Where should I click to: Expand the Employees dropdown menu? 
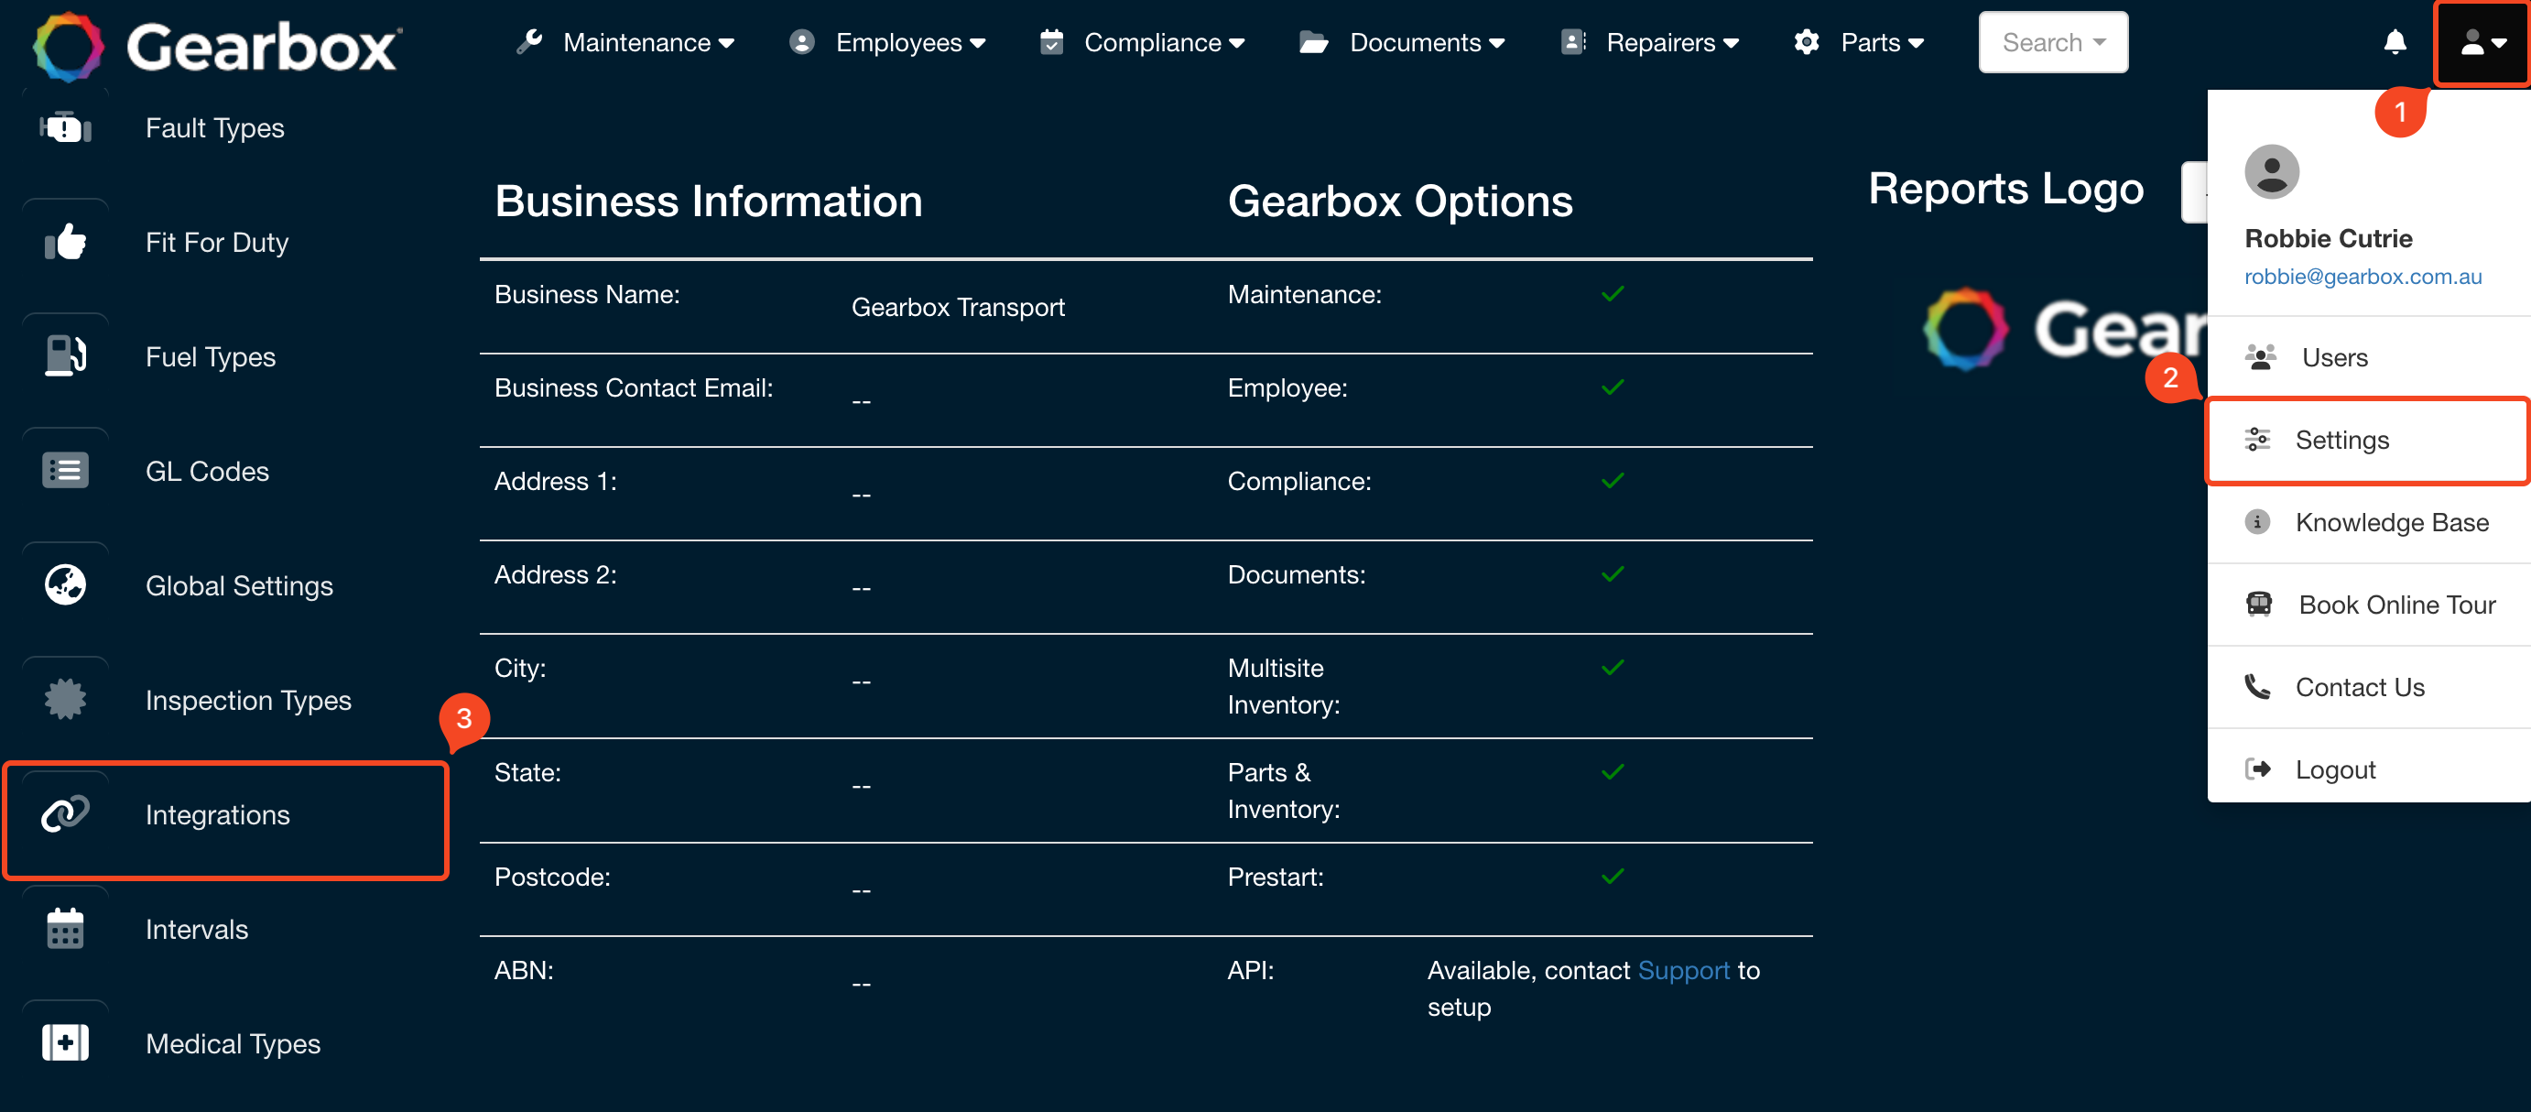910,42
